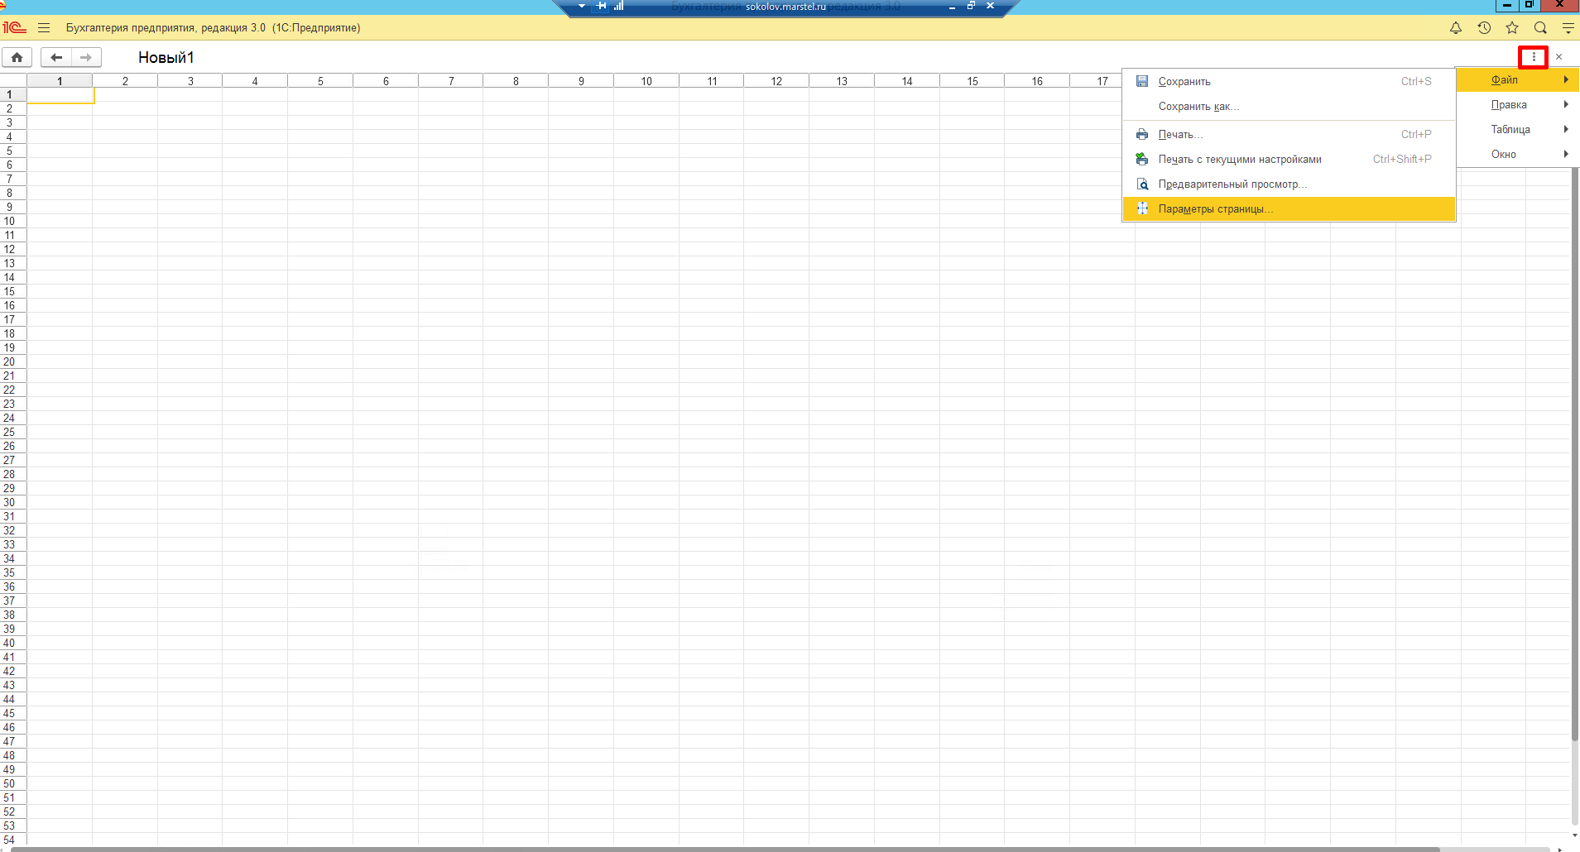Open the 1C main menu hamburger icon

[x=44, y=27]
